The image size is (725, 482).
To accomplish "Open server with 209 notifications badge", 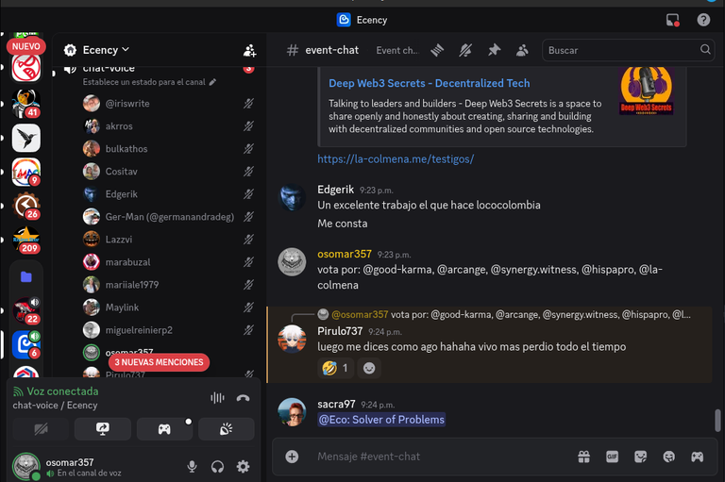I will [25, 240].
